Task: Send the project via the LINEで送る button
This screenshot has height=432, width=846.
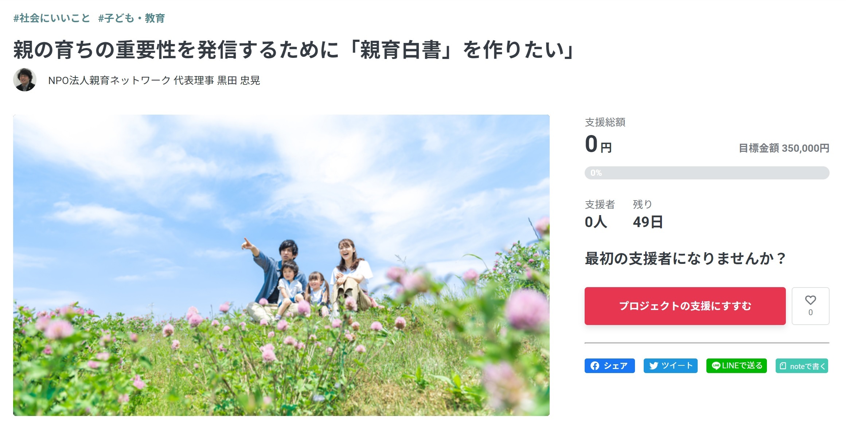Action: coord(736,366)
